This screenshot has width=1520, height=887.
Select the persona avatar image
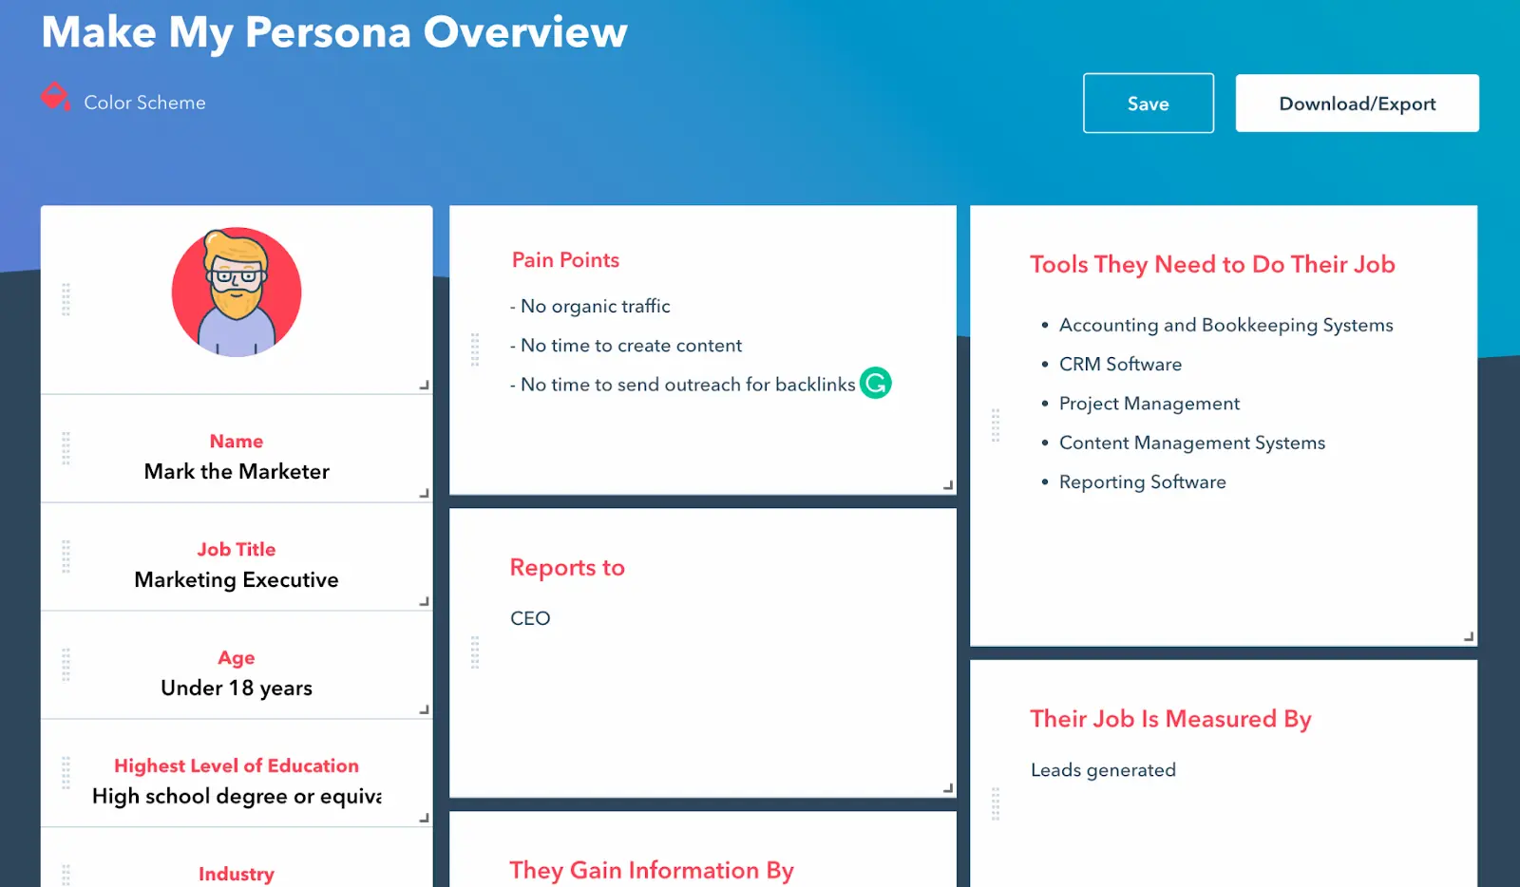237,292
